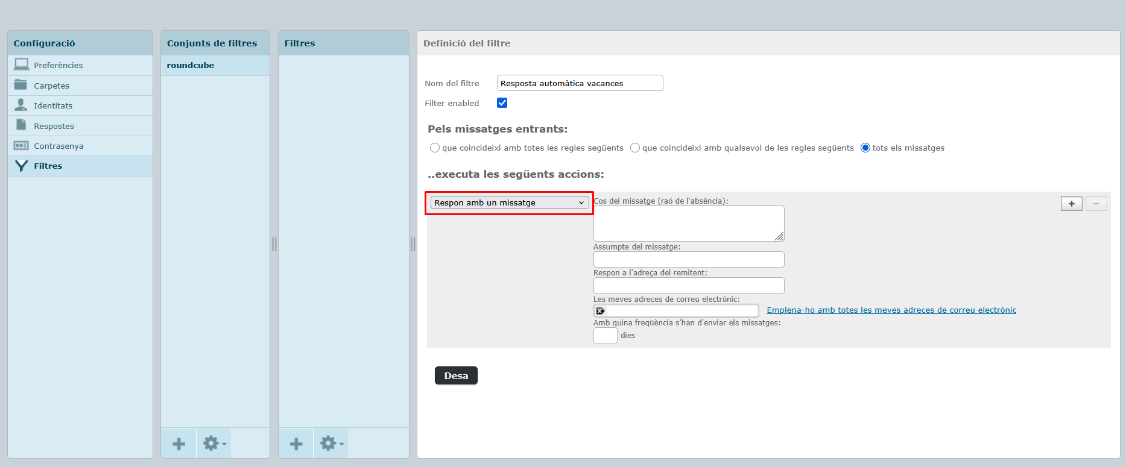Add a new filter with plus icon
Viewport: 1126px width, 467px height.
click(x=296, y=444)
